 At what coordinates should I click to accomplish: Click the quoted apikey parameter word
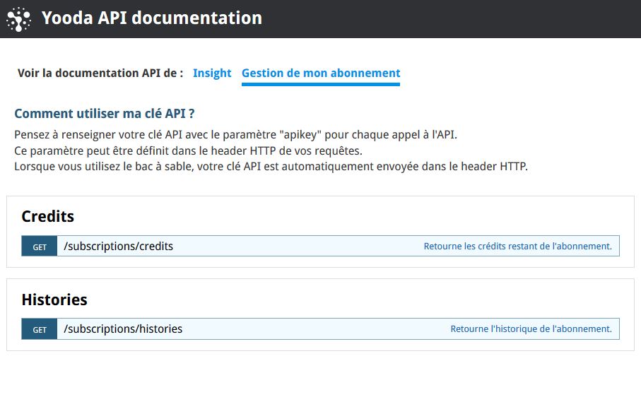pos(300,135)
